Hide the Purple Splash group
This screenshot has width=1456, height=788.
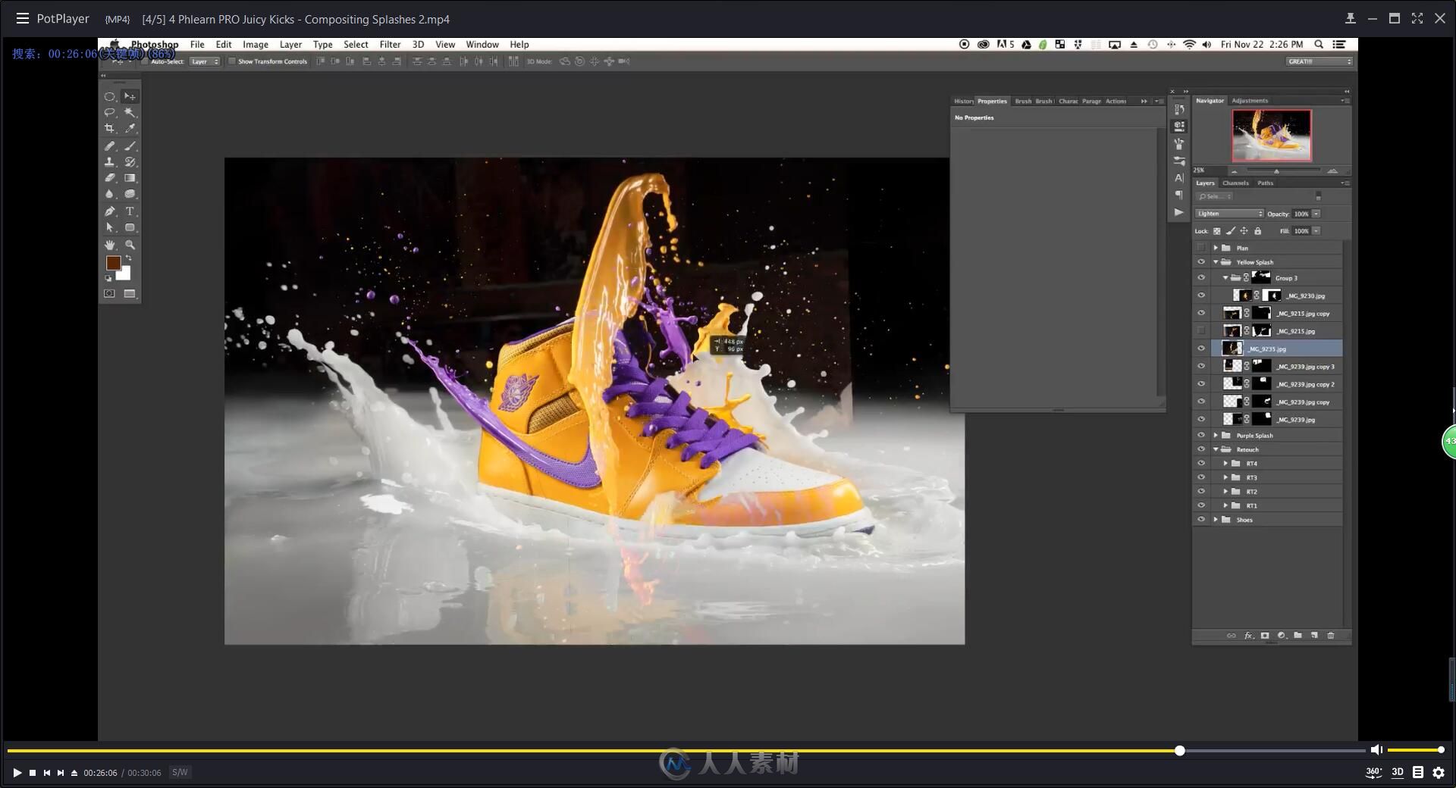click(1201, 435)
